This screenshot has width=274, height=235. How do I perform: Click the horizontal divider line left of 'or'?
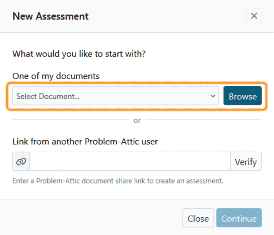pos(70,120)
